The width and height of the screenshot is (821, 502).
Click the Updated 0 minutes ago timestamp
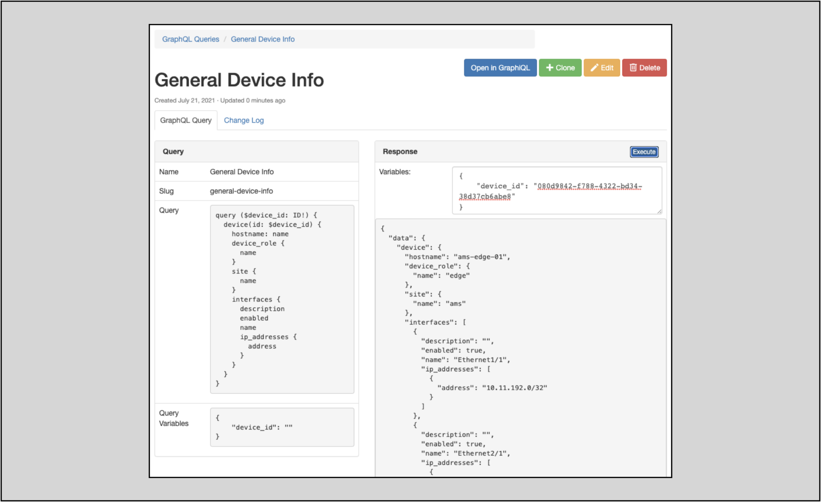(253, 100)
